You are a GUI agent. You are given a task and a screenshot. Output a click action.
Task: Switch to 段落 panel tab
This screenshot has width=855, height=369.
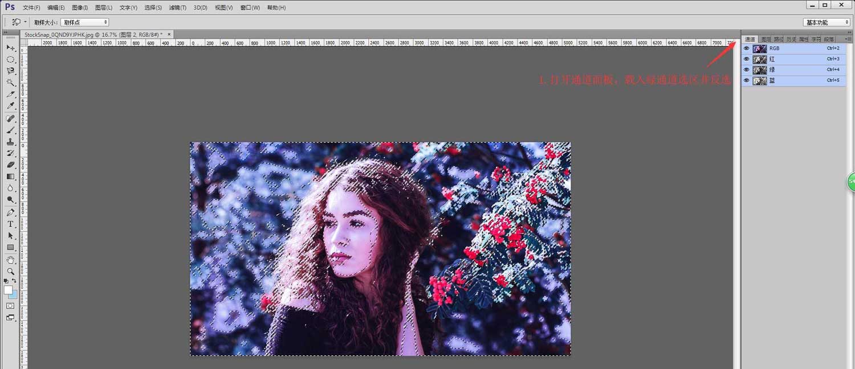pyautogui.click(x=829, y=39)
